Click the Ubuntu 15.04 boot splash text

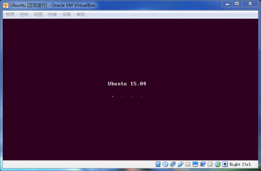click(x=127, y=84)
